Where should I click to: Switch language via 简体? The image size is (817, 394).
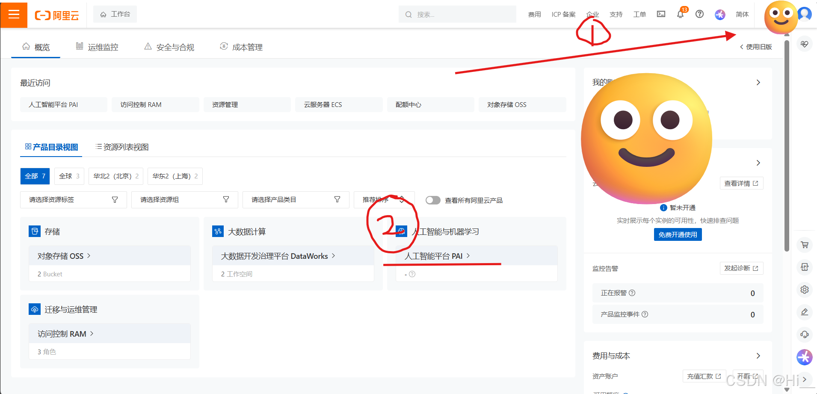(x=742, y=15)
